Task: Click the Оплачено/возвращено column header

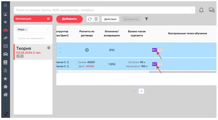Action: point(112,34)
